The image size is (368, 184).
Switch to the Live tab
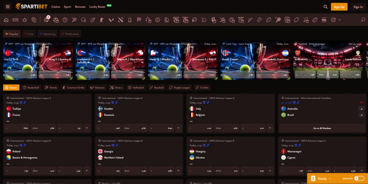click(29, 34)
